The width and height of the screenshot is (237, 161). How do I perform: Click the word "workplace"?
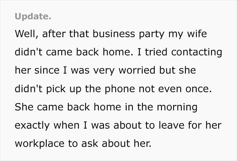40,144
